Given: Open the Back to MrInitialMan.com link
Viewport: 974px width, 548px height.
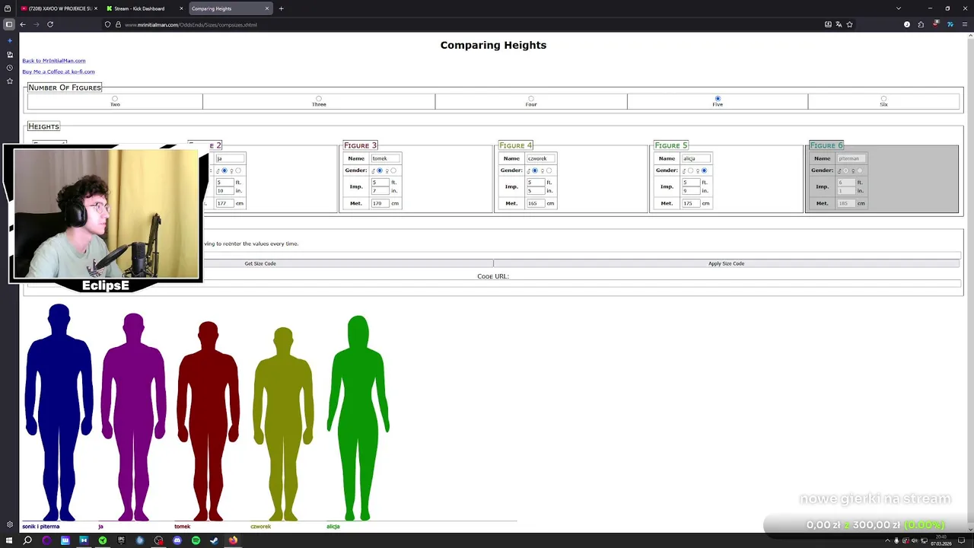Looking at the screenshot, I should pyautogui.click(x=53, y=60).
